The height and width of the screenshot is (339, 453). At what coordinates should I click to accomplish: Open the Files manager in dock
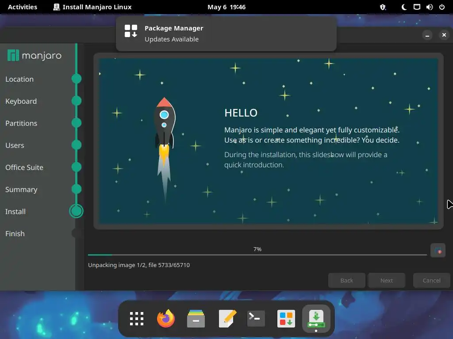pos(196,319)
